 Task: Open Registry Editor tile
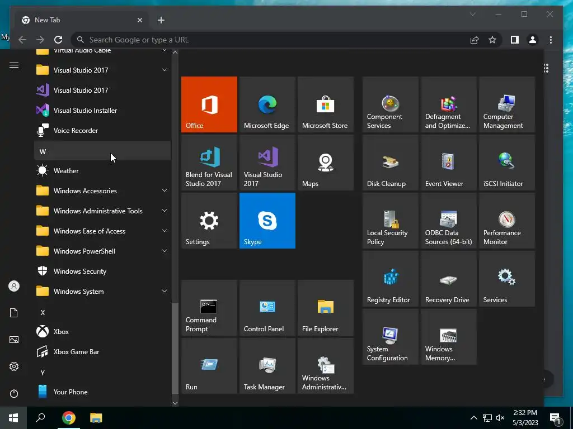tap(390, 279)
